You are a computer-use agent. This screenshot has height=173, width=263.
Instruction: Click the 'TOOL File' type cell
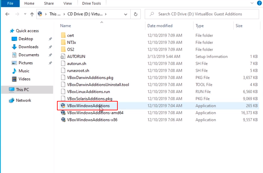pos(204,85)
